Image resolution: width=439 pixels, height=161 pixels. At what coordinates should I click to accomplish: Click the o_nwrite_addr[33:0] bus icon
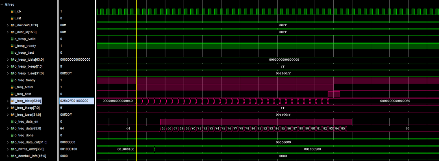point(12,149)
